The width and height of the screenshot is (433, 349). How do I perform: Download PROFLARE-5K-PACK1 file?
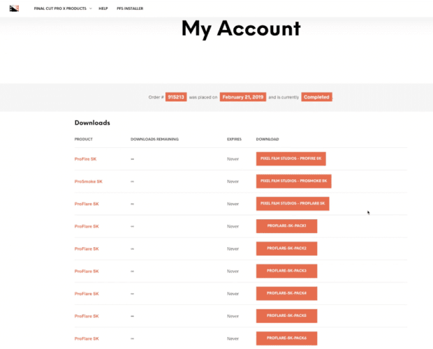click(x=286, y=226)
